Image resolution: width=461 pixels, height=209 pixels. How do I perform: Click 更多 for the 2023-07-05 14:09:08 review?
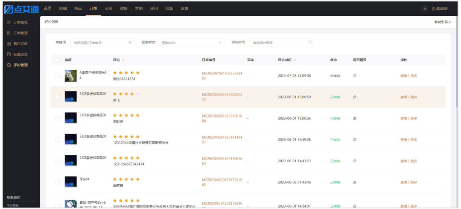[414, 76]
